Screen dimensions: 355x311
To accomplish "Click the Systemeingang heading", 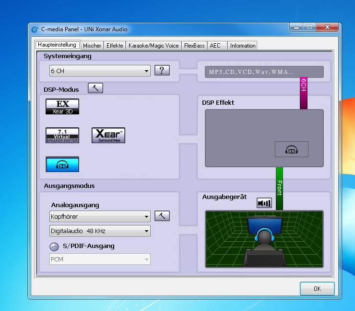I will click(x=68, y=56).
